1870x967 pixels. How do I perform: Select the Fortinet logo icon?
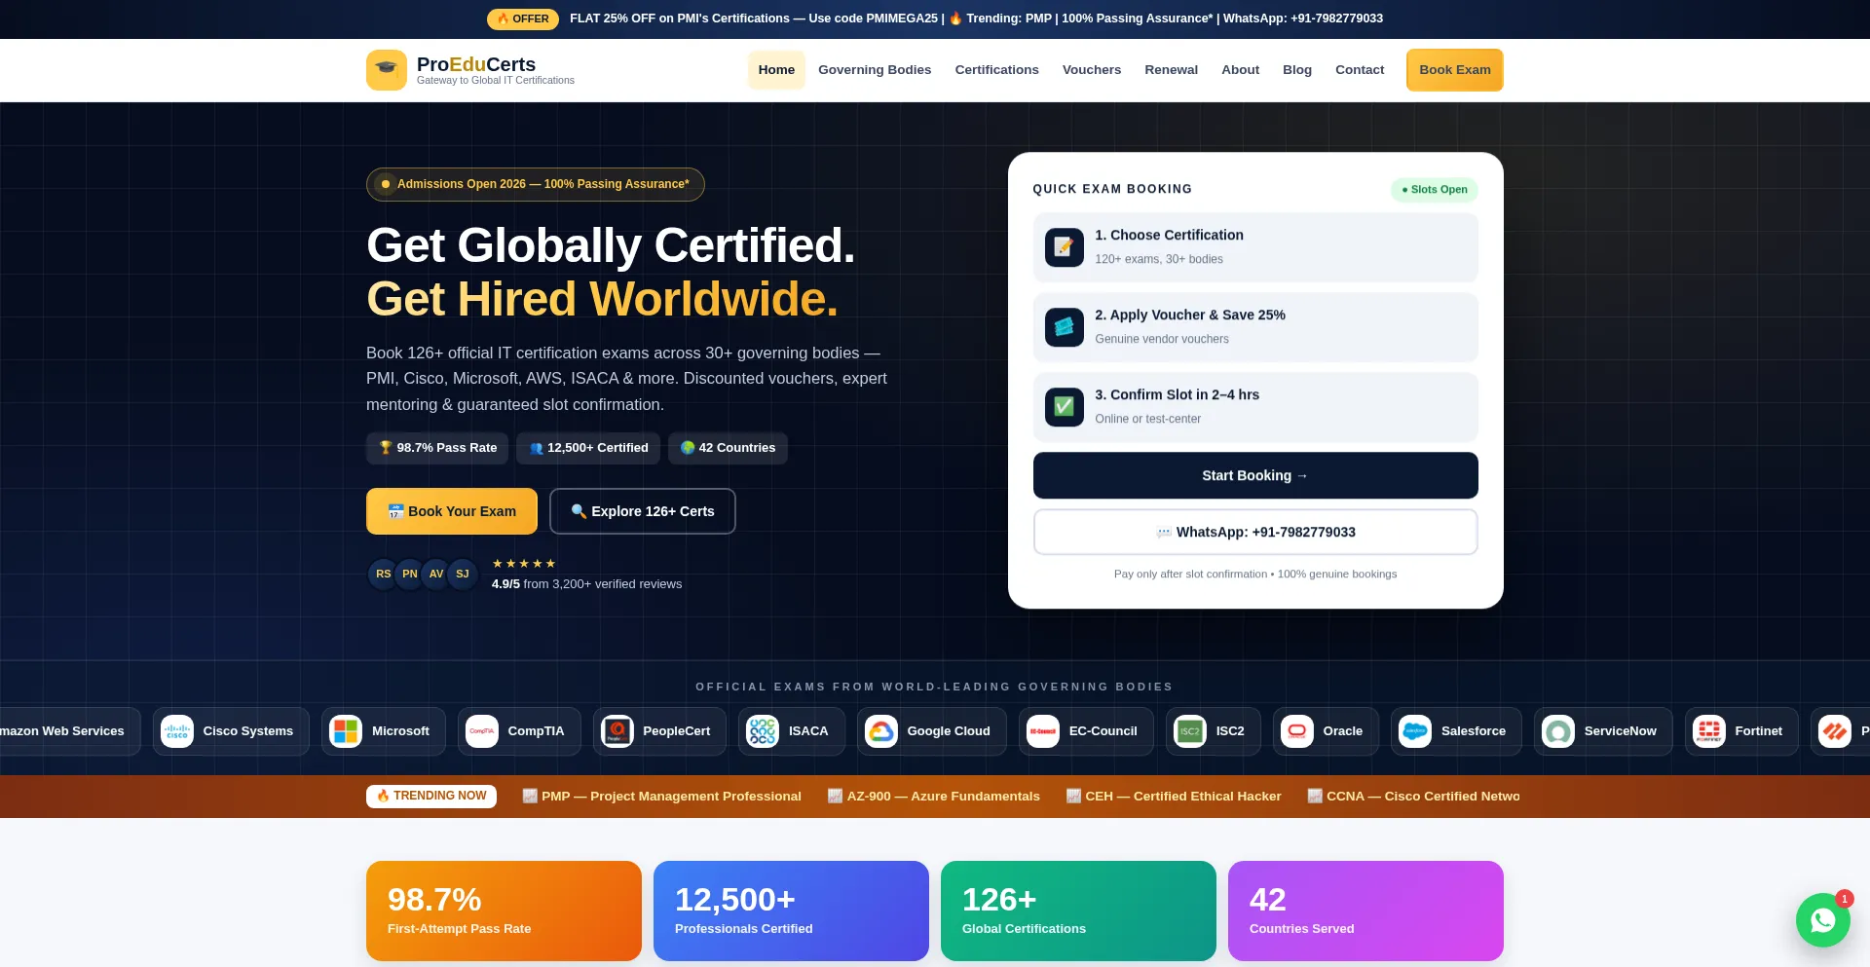1709,731
